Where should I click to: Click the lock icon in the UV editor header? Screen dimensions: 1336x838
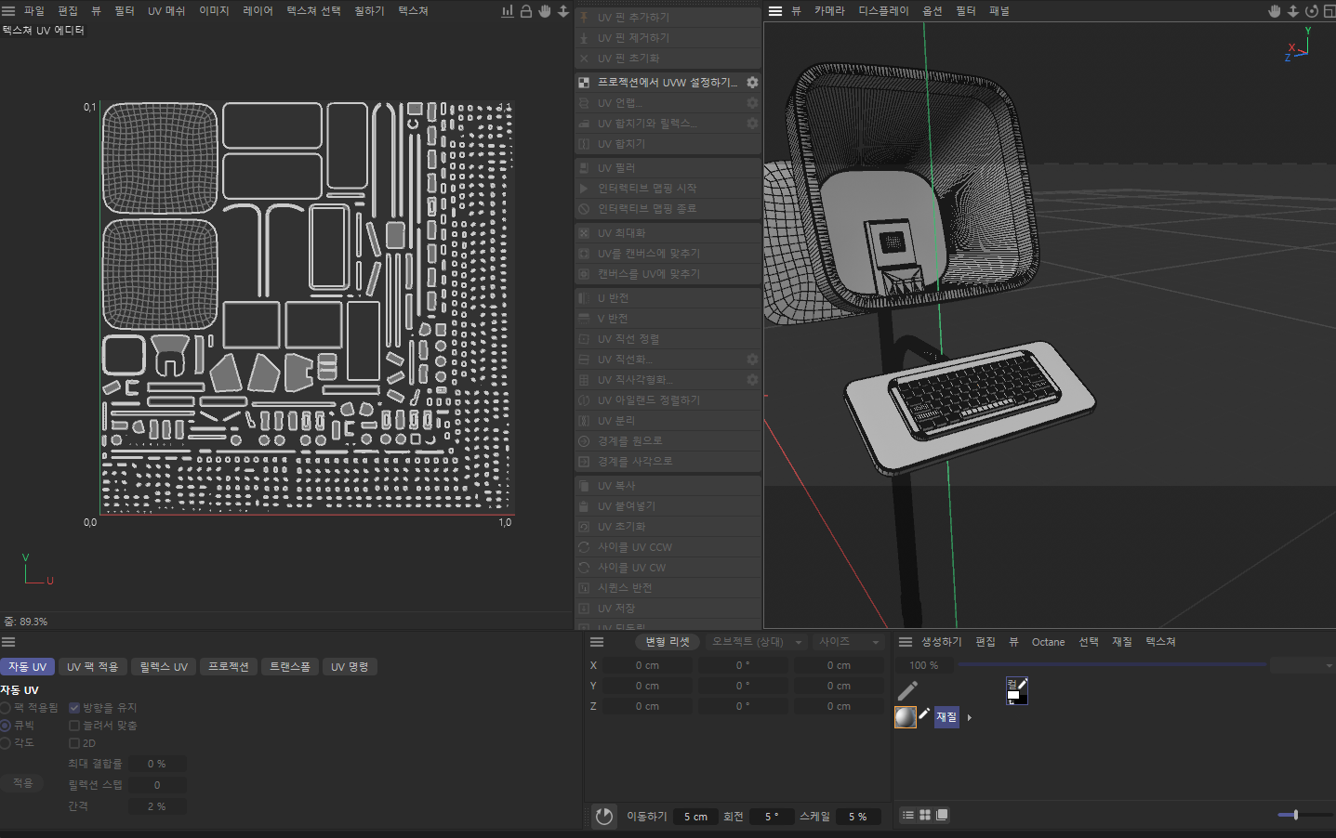526,11
